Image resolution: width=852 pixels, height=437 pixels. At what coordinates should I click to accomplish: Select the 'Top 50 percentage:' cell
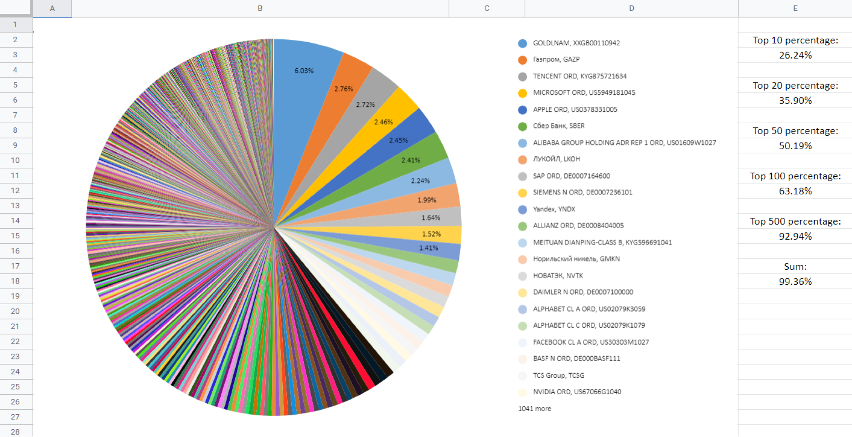(795, 131)
